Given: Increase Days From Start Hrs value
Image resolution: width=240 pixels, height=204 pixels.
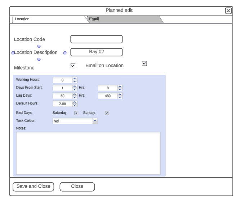Looking at the screenshot, I should [x=120, y=86].
